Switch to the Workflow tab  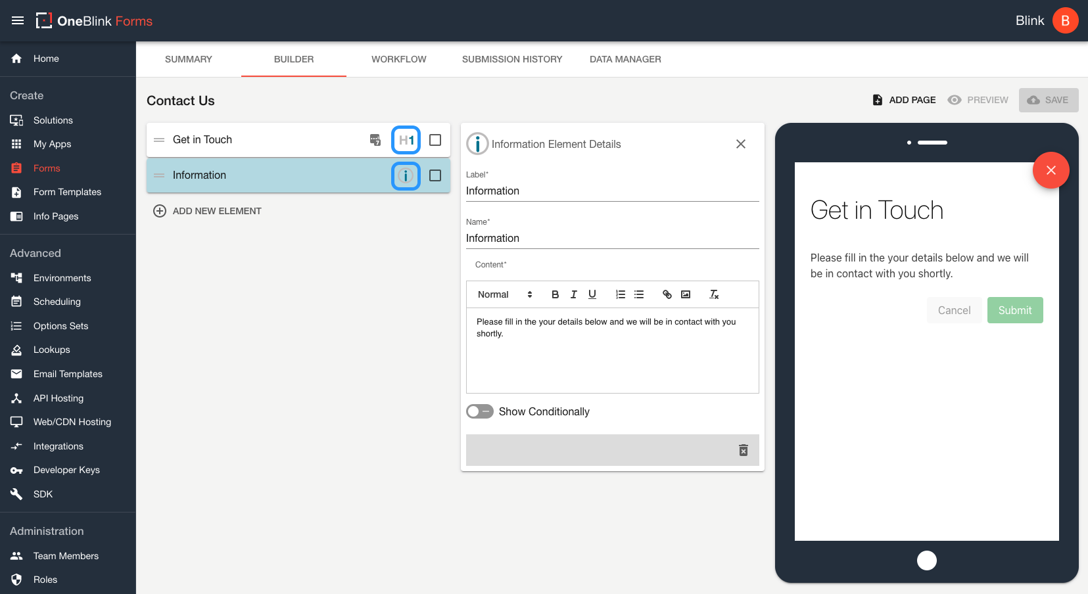point(398,59)
